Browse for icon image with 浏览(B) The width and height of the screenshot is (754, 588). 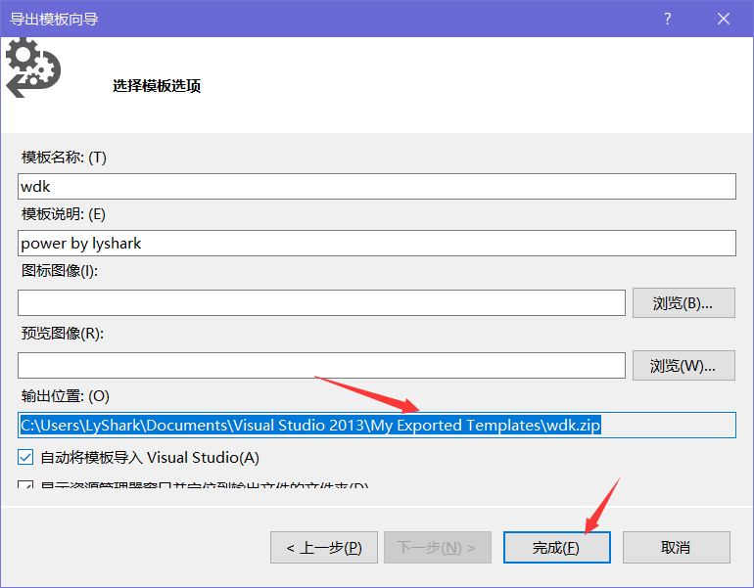683,302
